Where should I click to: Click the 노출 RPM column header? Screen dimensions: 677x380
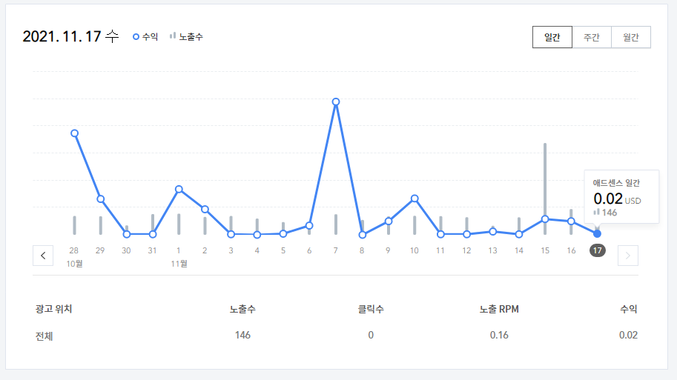[499, 310]
